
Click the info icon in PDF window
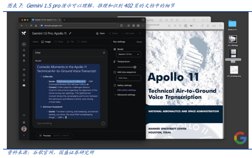(x=169, y=26)
